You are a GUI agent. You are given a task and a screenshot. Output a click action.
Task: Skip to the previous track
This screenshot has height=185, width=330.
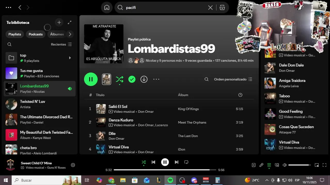(x=153, y=162)
